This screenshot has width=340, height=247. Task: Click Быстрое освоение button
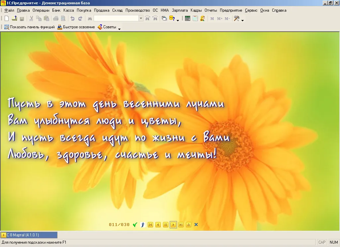coord(76,27)
